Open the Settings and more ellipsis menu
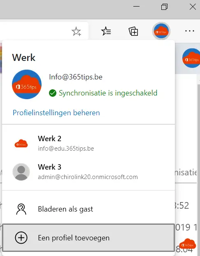The width and height of the screenshot is (200, 256). pos(190,31)
